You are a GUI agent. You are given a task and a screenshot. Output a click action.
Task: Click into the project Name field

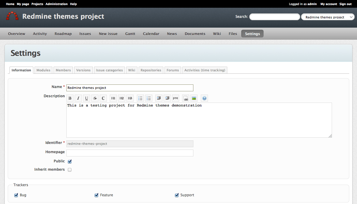[130, 88]
